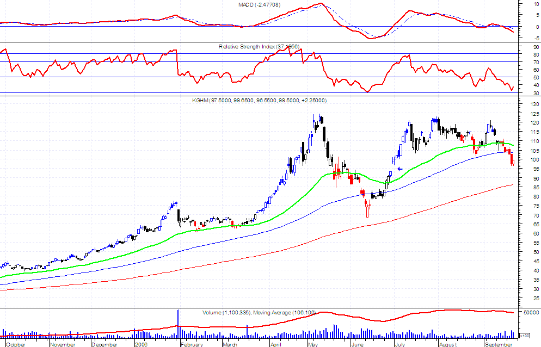Click the 5 value on the MACD scale
The height and width of the screenshot is (347, 541).
538,15
